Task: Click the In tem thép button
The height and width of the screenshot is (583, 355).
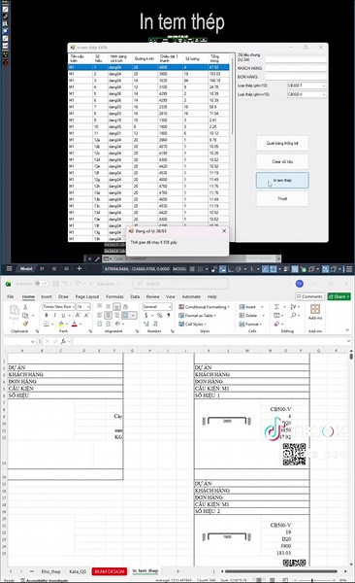Action: point(282,180)
